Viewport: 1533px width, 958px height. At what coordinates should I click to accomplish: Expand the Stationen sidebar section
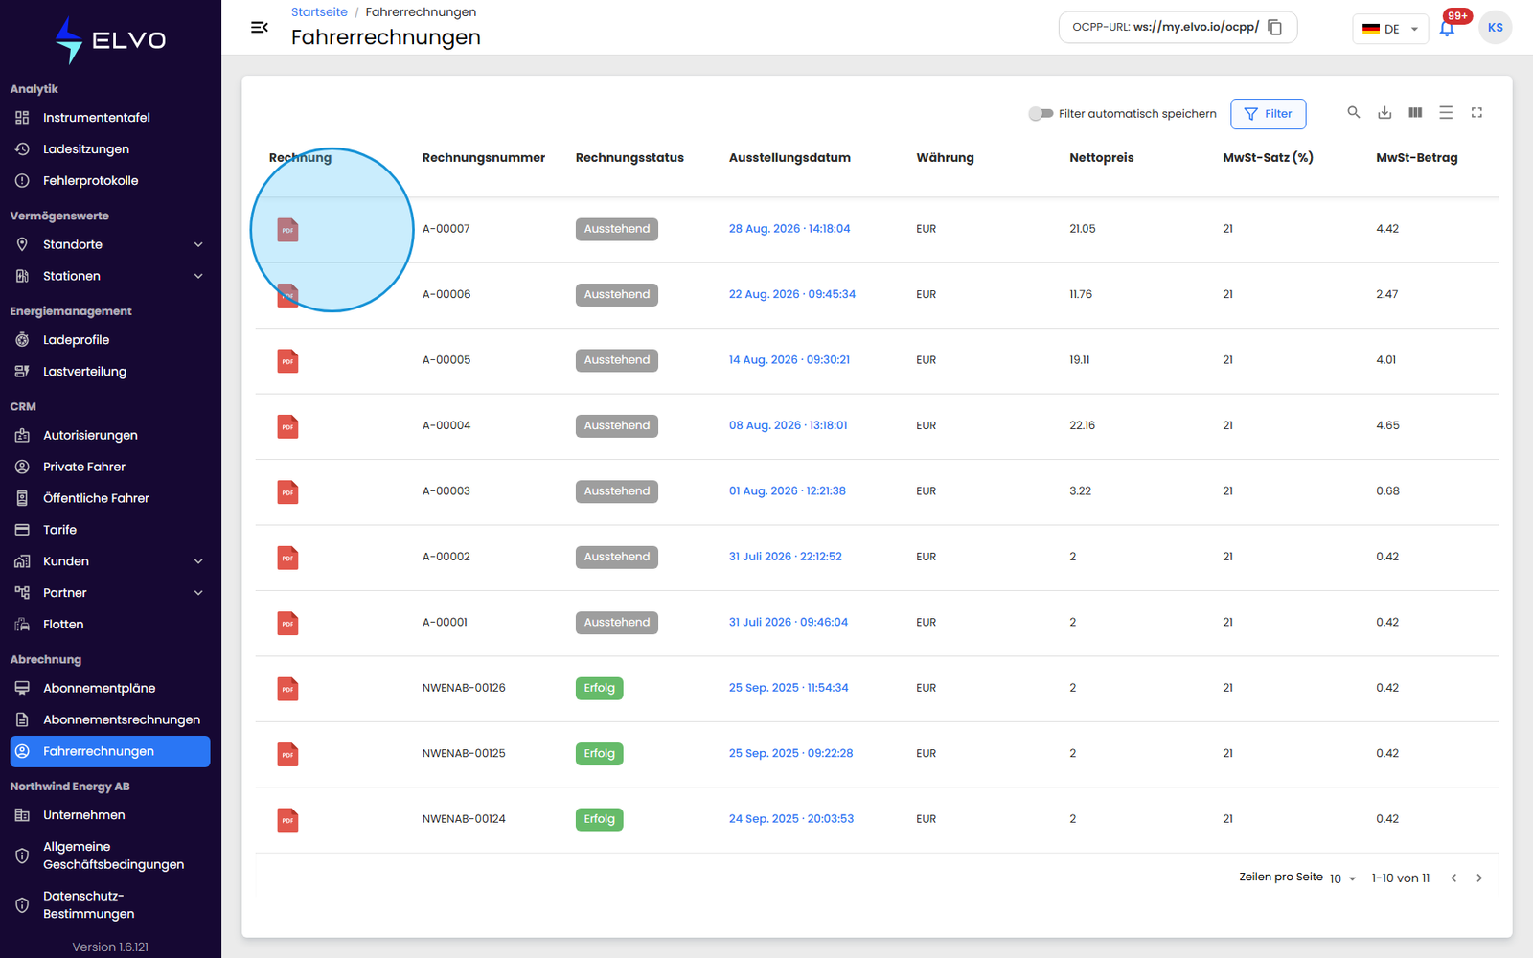110,276
